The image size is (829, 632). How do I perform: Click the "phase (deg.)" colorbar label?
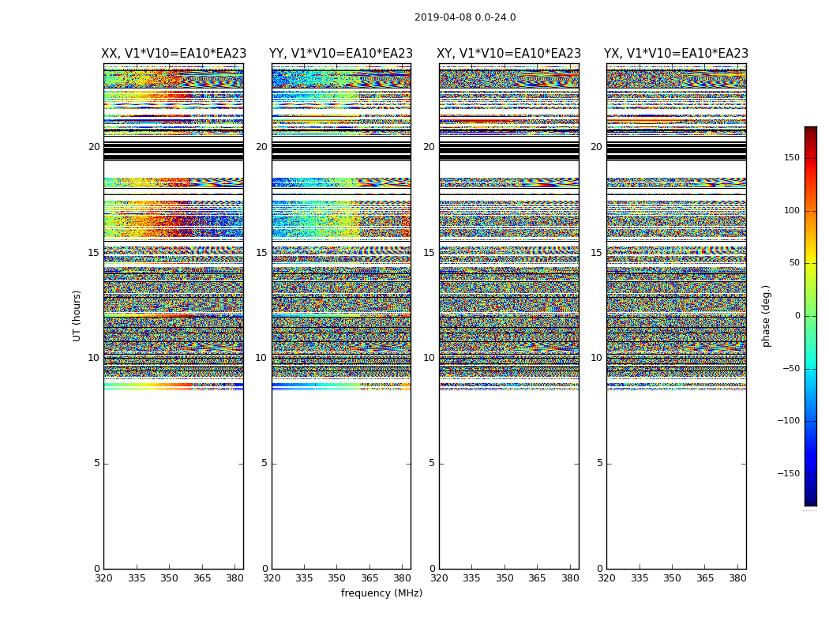coord(766,316)
